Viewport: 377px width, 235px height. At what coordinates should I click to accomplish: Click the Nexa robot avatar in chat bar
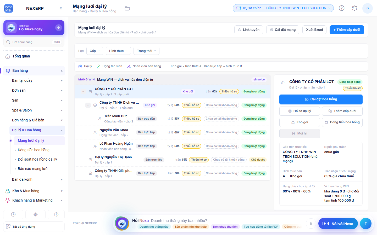click(x=122, y=224)
